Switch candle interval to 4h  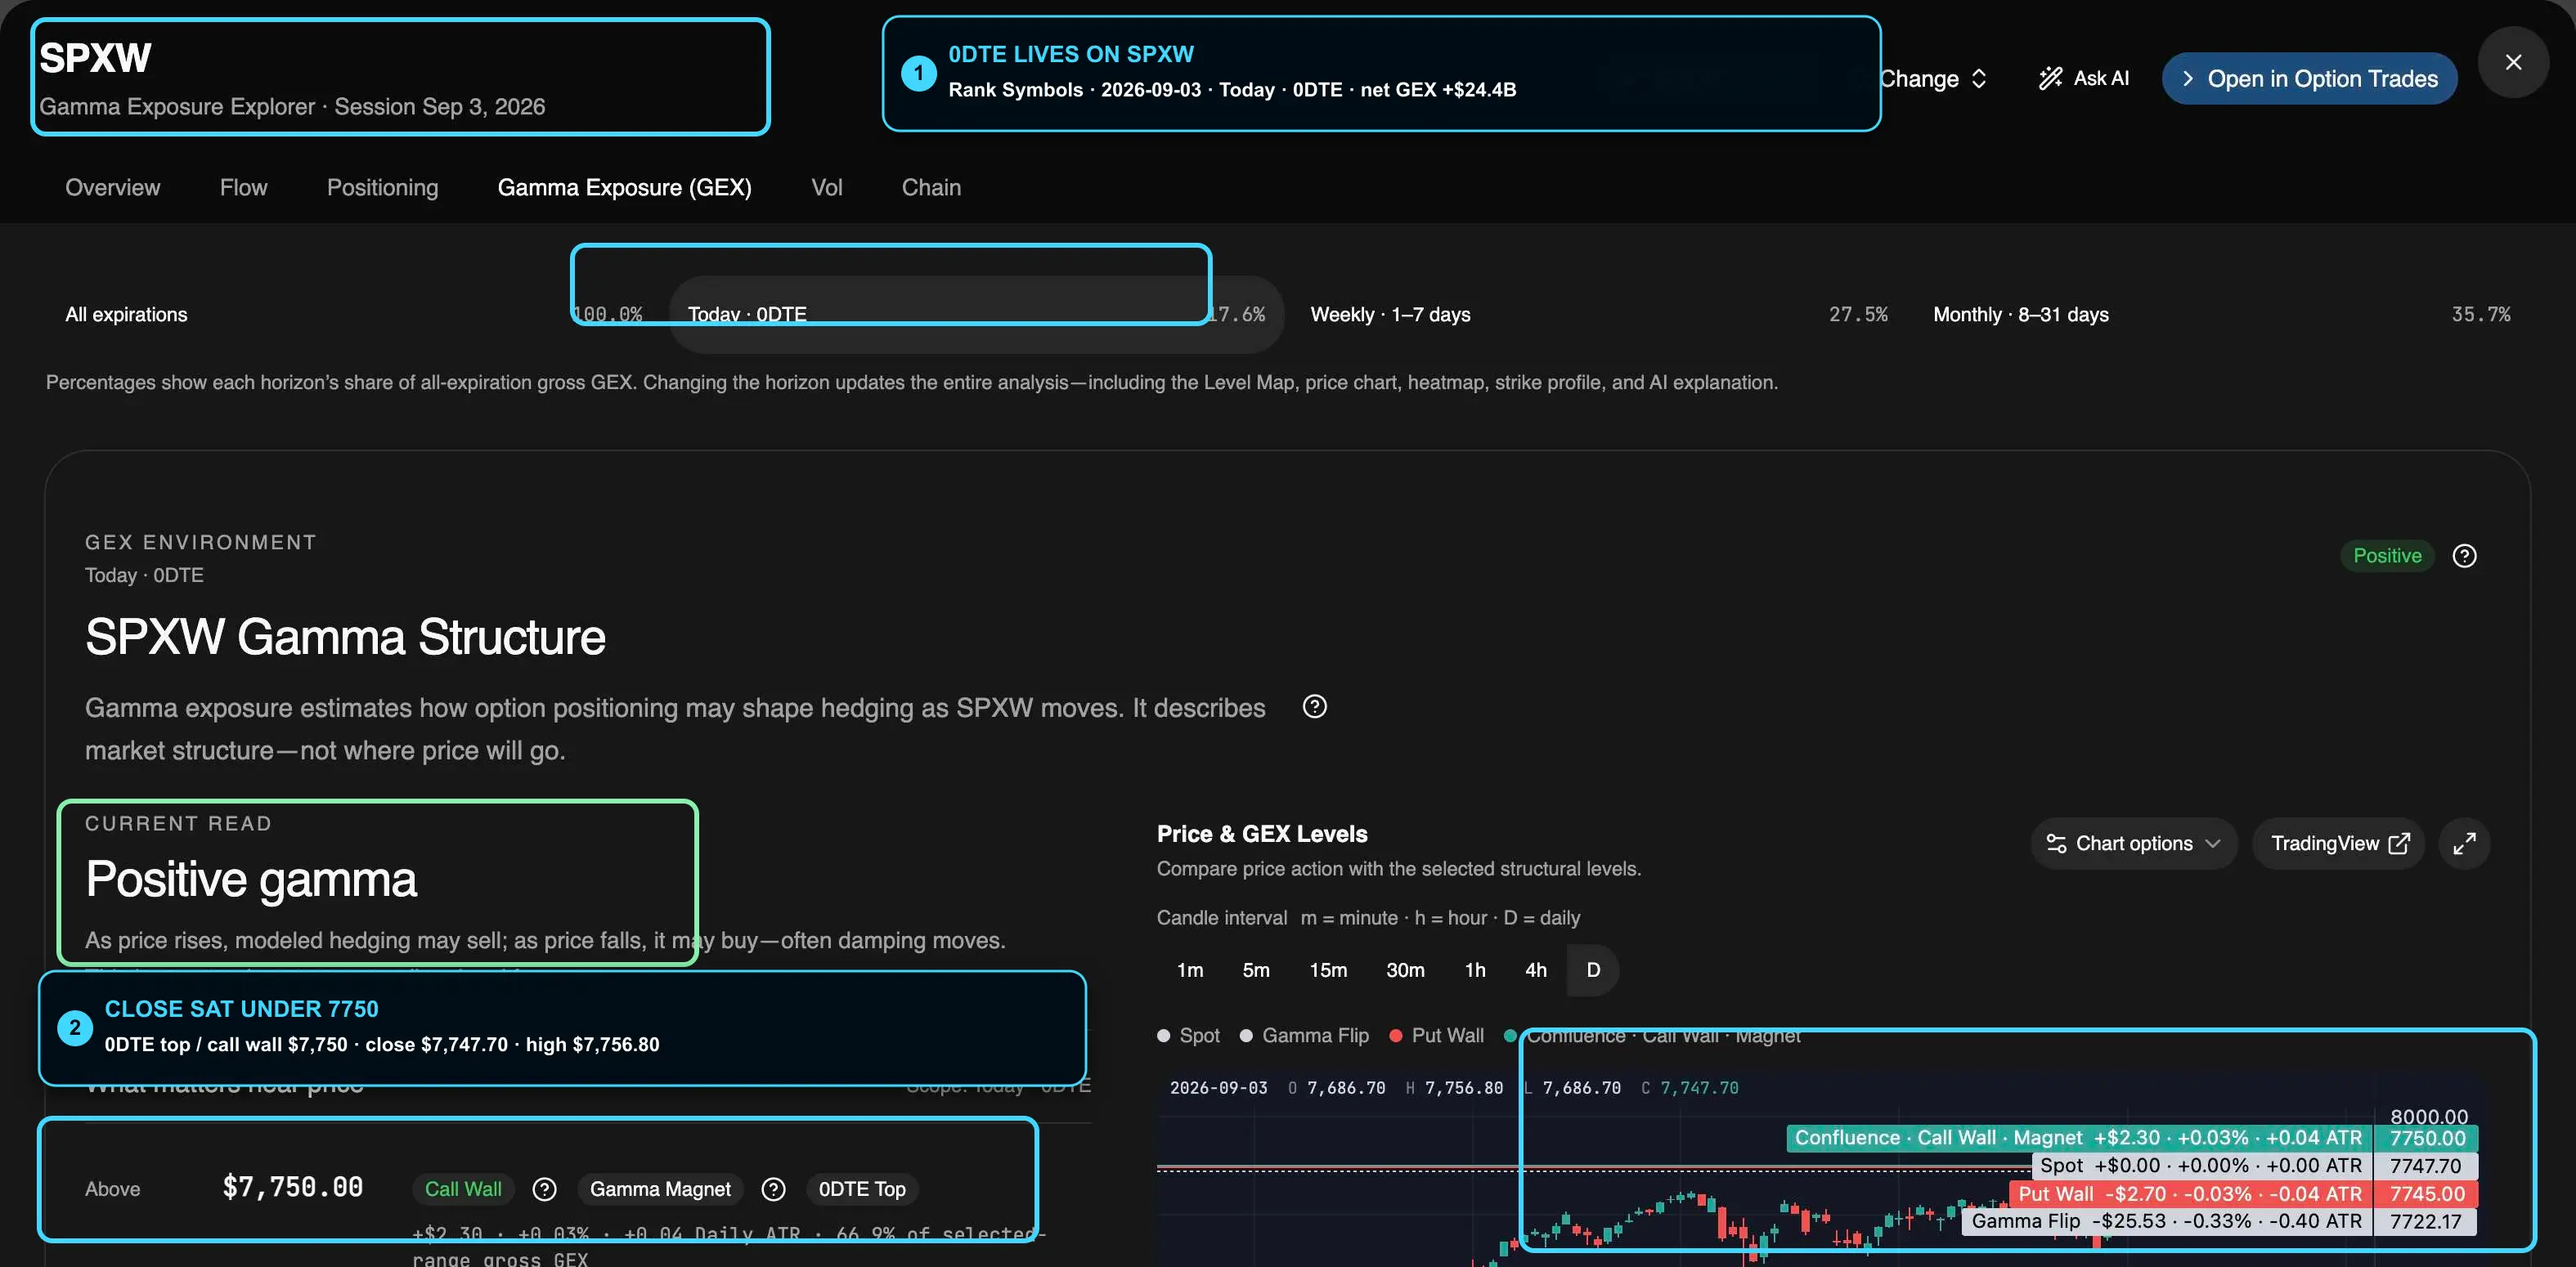click(x=1536, y=970)
